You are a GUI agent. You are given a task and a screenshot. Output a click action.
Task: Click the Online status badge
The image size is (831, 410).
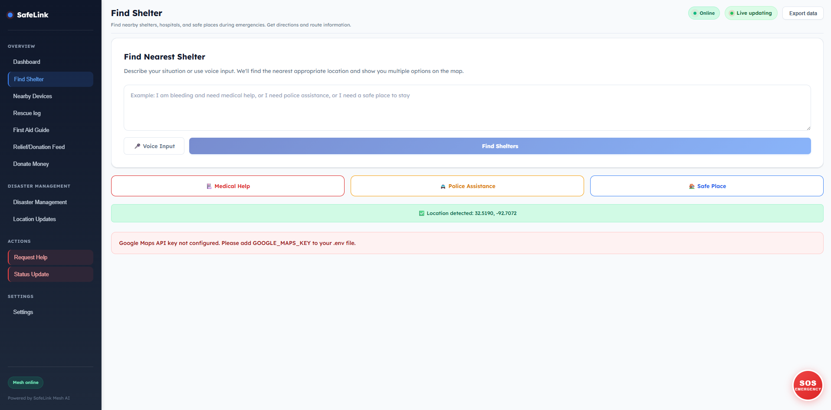point(704,13)
